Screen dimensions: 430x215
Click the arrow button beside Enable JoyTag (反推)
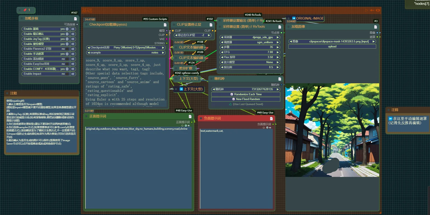tap(73, 39)
